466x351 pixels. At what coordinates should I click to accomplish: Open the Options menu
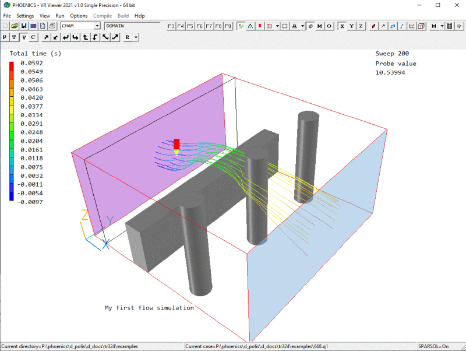79,16
